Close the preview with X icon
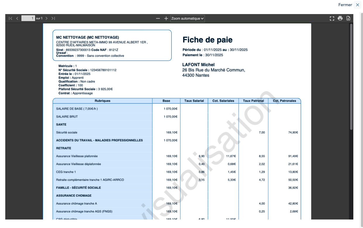Screen dimensions: 363x228 357,5
